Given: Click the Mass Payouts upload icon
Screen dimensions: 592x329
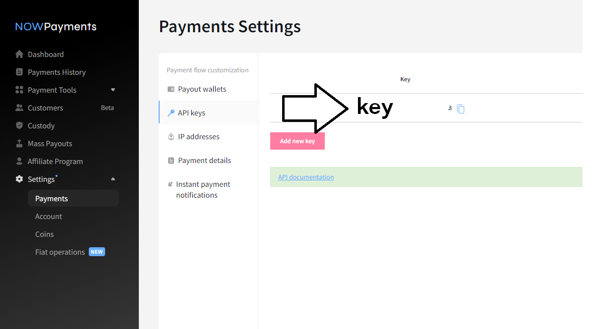Looking at the screenshot, I should [19, 143].
